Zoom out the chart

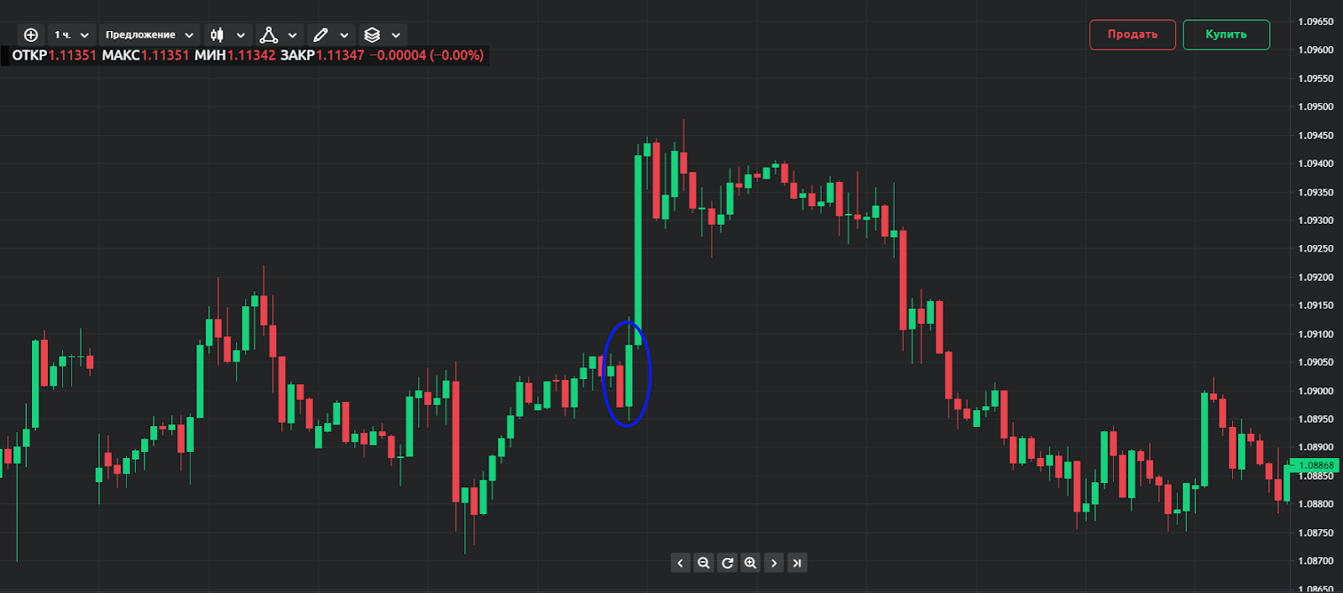(703, 563)
